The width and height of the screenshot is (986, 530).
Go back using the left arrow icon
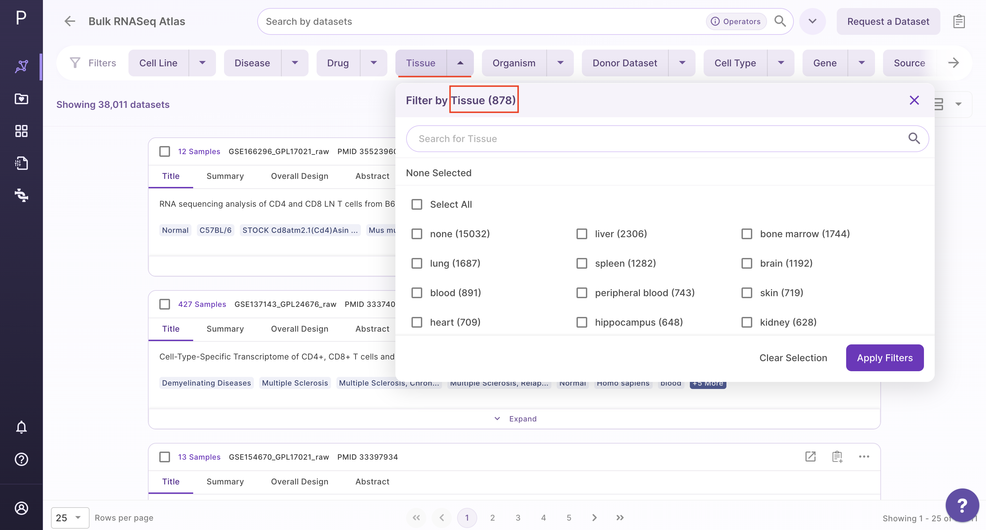tap(70, 21)
